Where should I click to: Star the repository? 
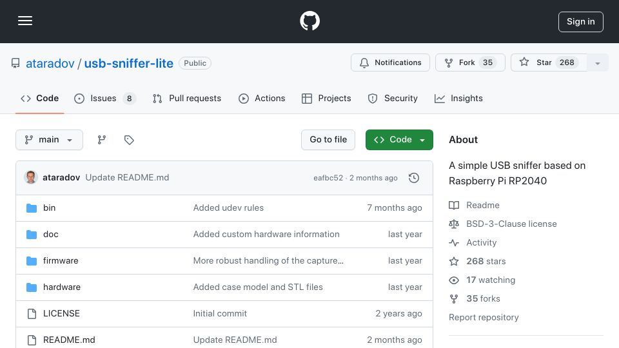(x=549, y=63)
